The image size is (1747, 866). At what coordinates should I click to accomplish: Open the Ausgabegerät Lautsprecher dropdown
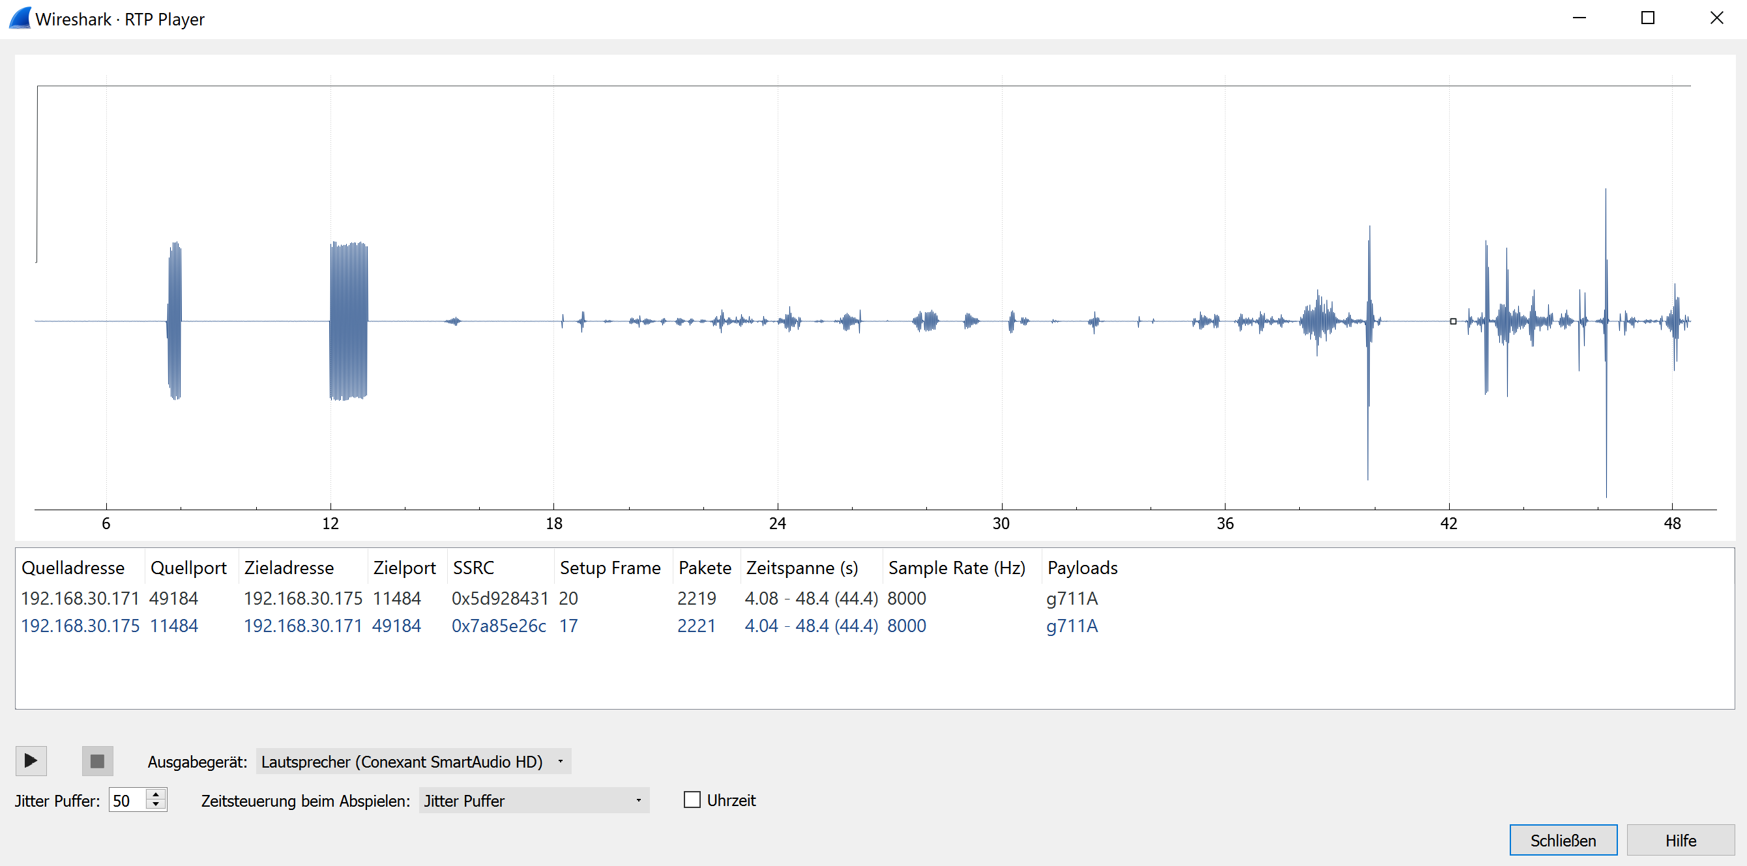pyautogui.click(x=414, y=762)
